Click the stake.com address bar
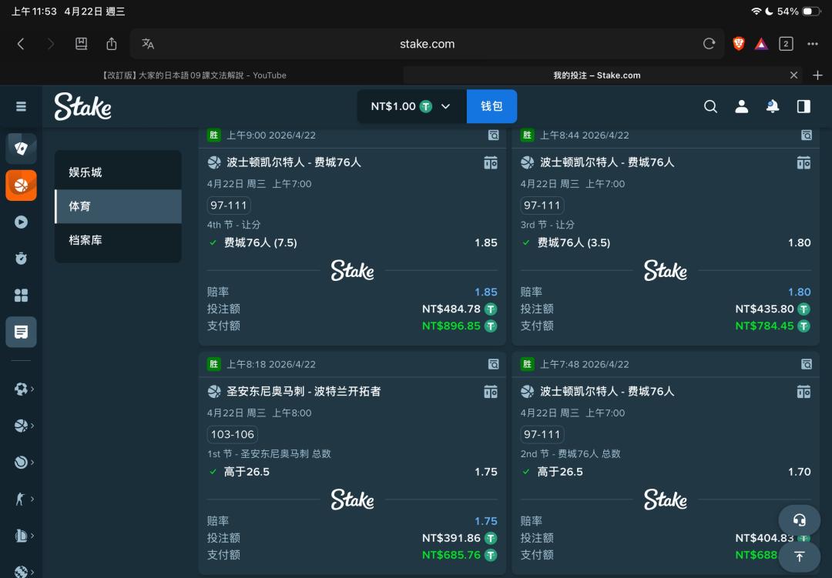This screenshot has height=578, width=832. (x=427, y=44)
